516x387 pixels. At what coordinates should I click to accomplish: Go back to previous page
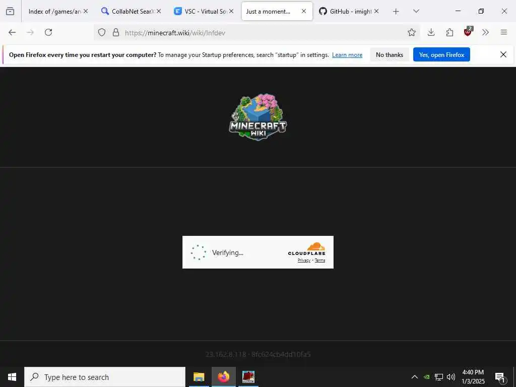point(12,32)
